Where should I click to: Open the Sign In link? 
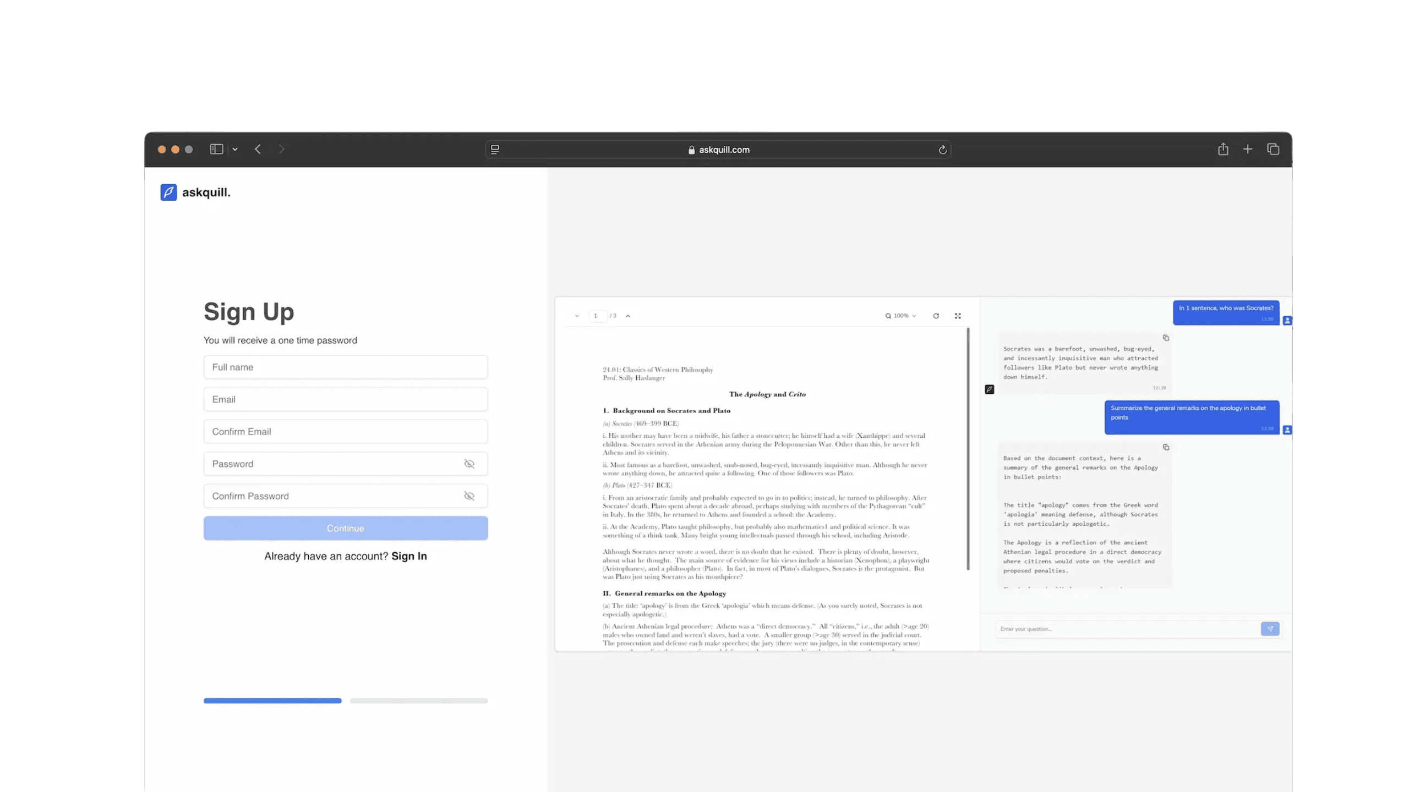(x=409, y=556)
